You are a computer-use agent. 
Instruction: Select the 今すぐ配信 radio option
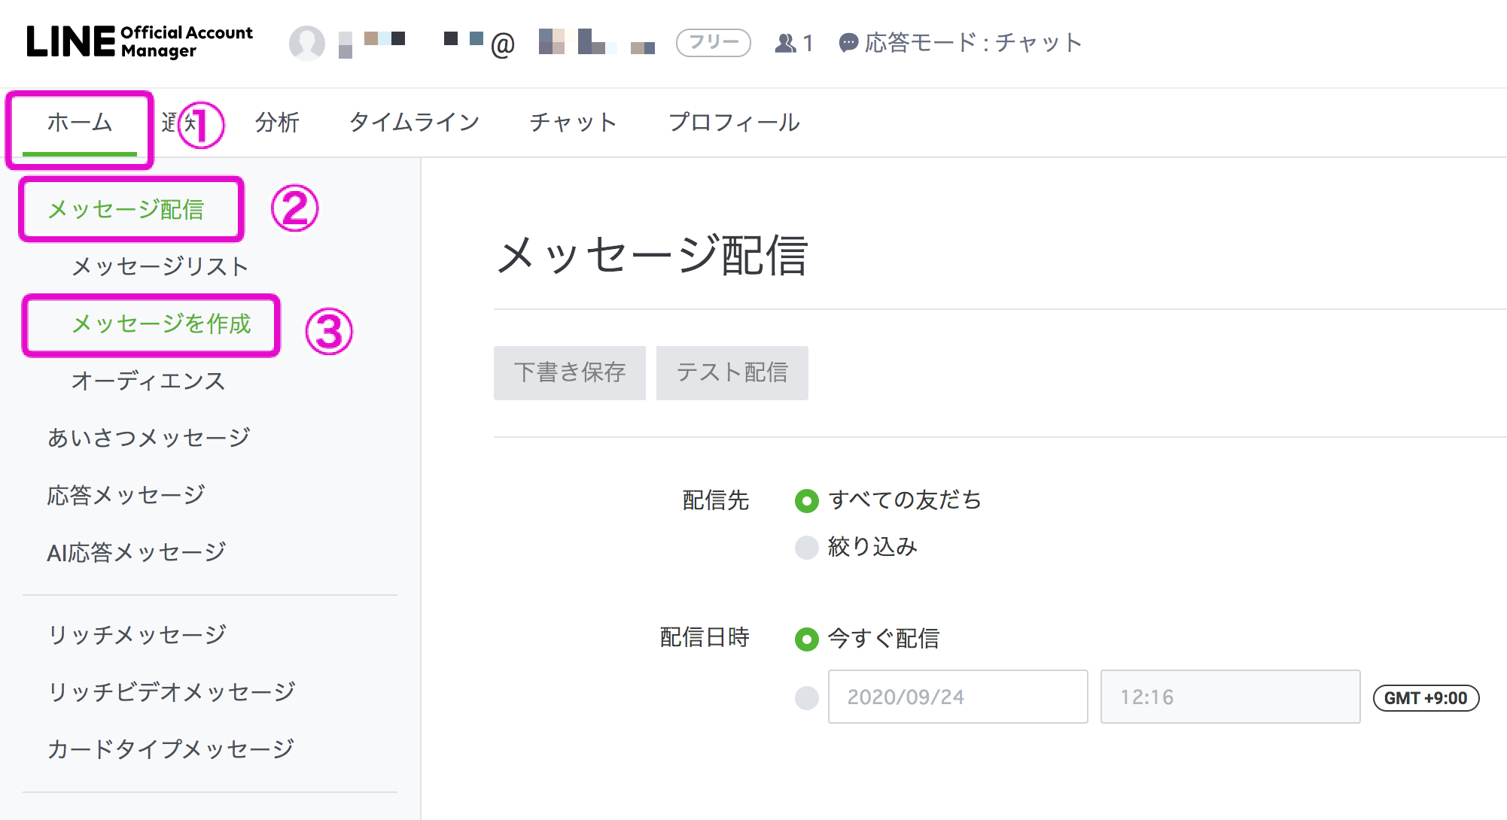[807, 639]
